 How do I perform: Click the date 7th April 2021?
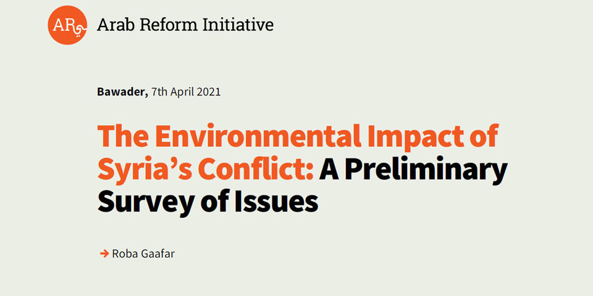186,92
